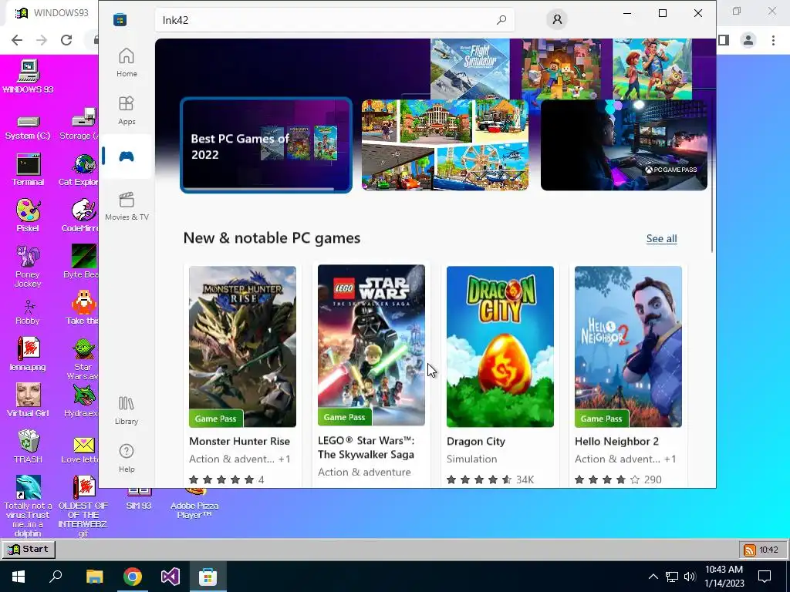
Task: Click See all for New & notable games
Action: pos(661,239)
